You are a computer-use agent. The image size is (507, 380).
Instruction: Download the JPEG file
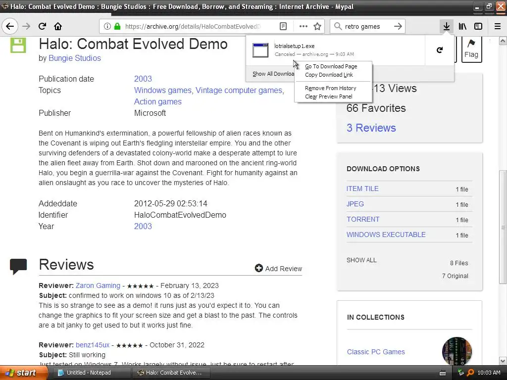[355, 204]
